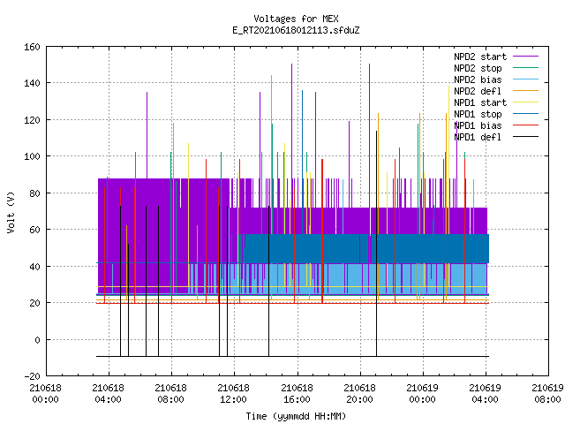Click the 210618 12:00 time tick label
This screenshot has width=565, height=424.
[x=233, y=394]
